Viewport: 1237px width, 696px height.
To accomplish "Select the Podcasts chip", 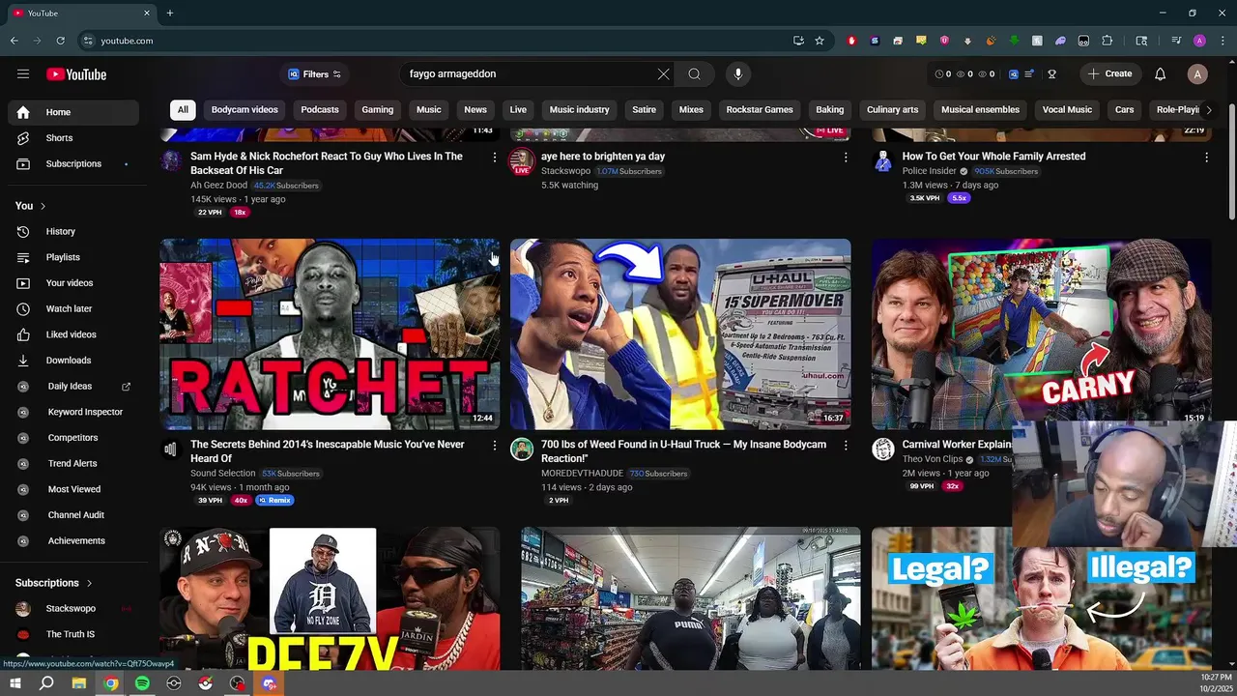I will point(320,110).
